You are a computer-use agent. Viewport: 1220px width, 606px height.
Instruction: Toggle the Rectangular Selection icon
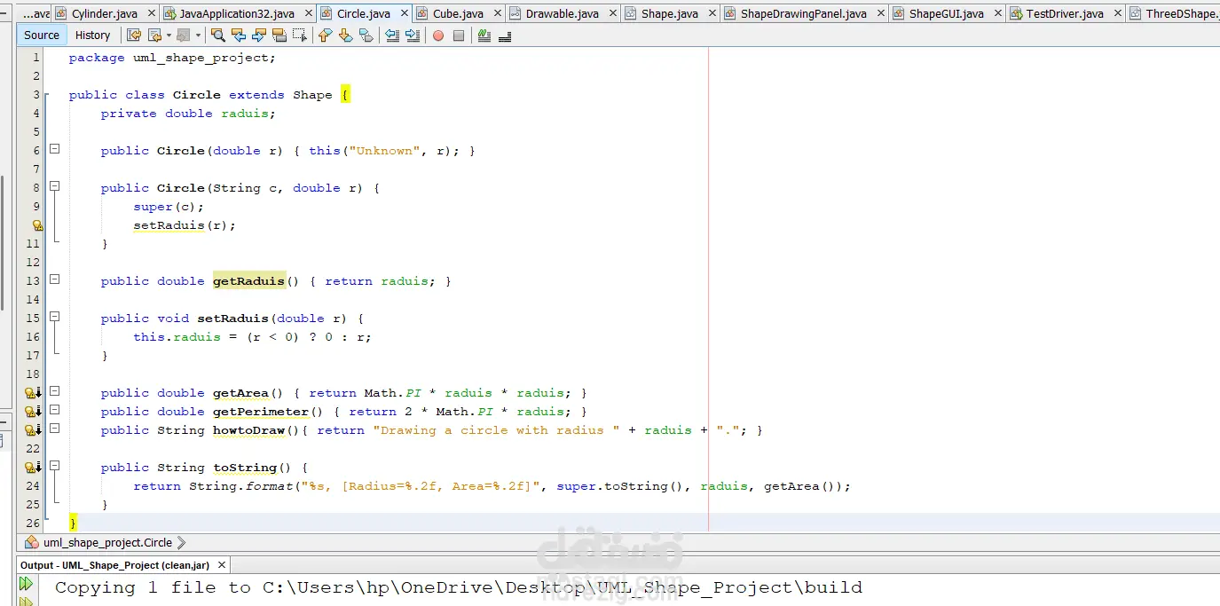[300, 35]
